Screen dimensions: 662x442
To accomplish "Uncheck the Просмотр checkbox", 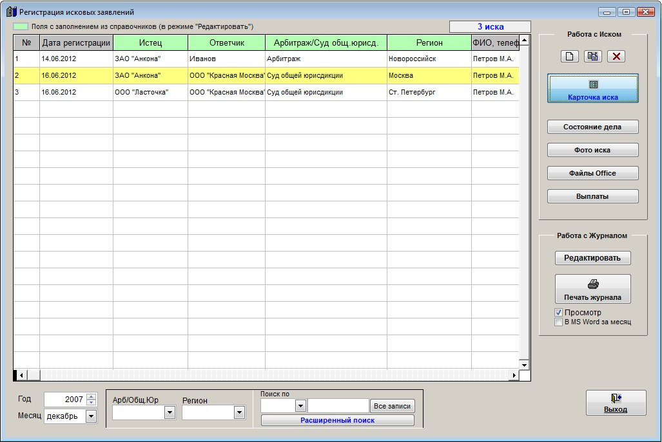I will (x=559, y=313).
